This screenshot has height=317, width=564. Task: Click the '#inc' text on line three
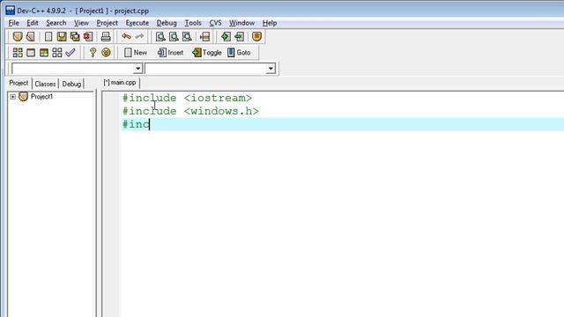[136, 124]
